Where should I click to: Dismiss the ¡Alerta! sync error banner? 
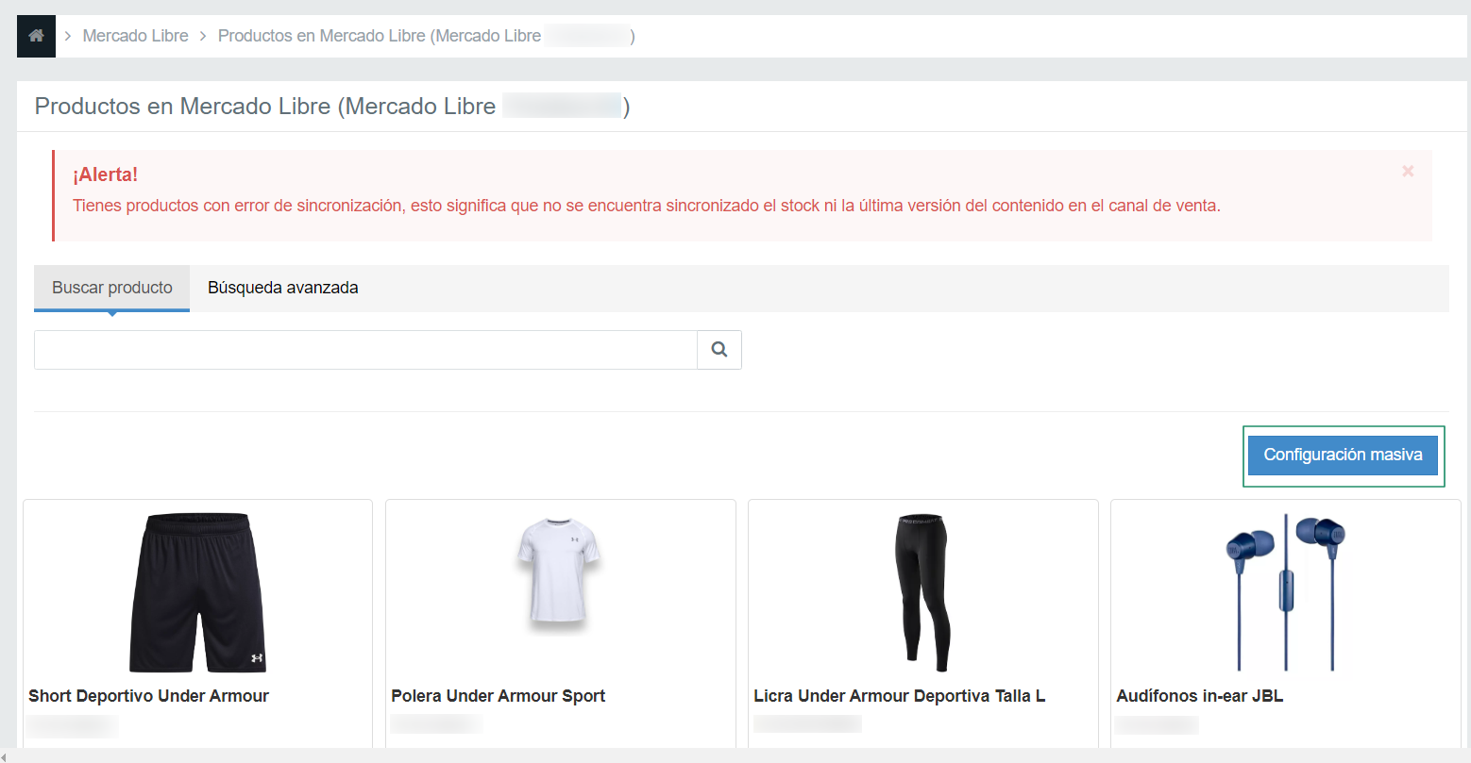(x=1408, y=171)
